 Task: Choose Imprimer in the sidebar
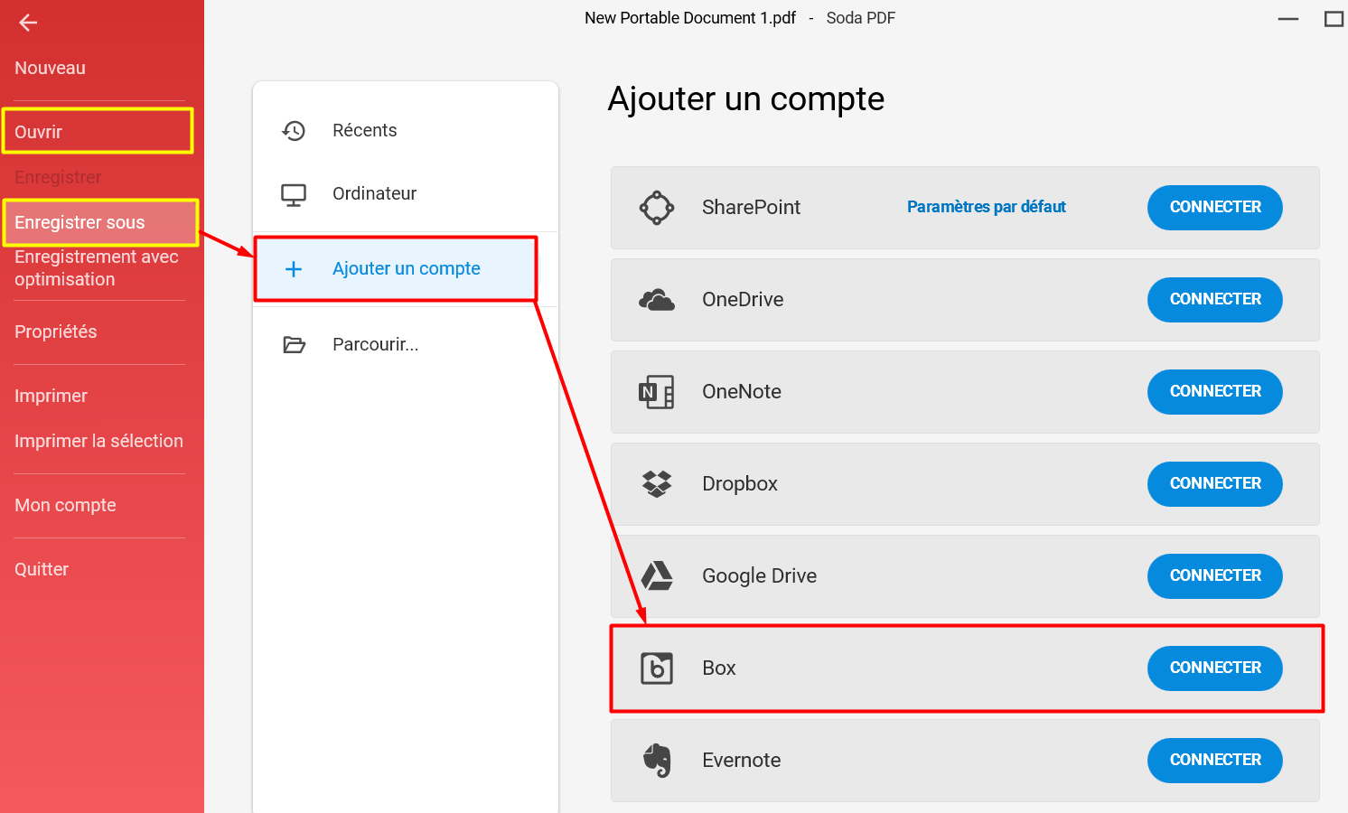[x=51, y=396]
